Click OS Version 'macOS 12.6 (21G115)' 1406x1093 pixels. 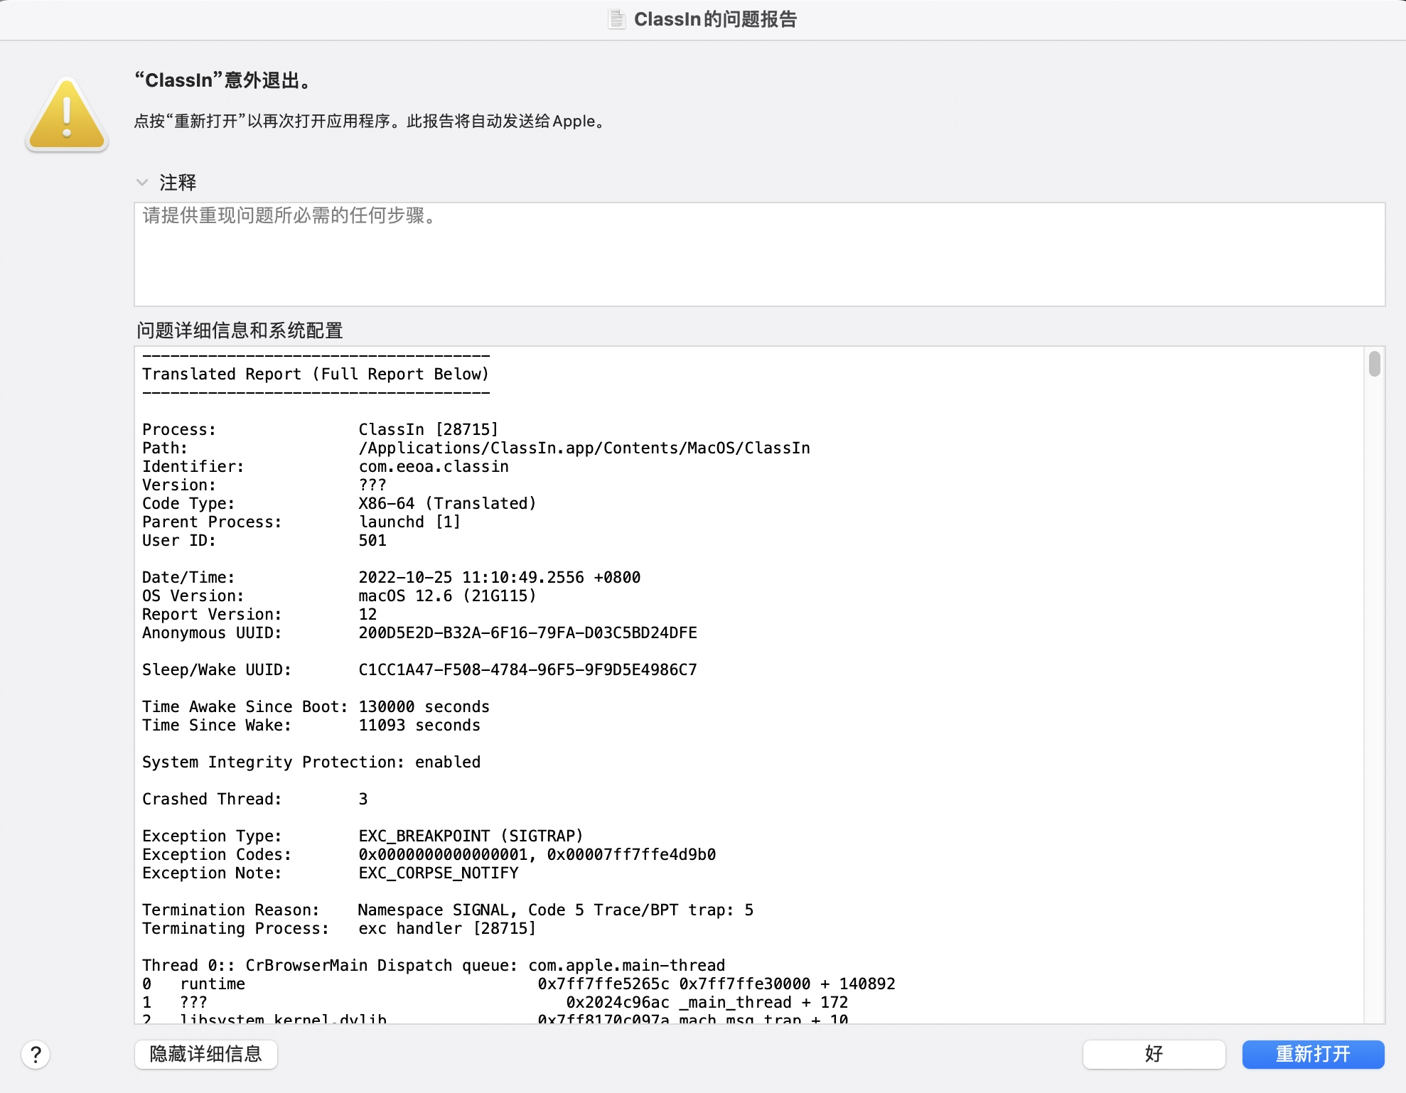[x=447, y=596]
